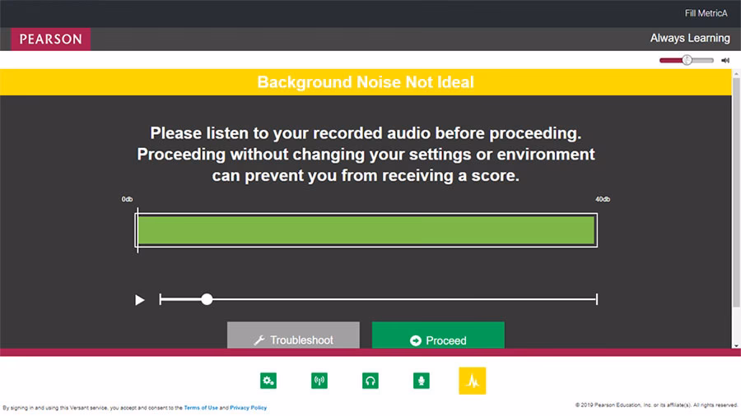
Task: Click the page scrollbar down arrow
Action: click(x=735, y=344)
